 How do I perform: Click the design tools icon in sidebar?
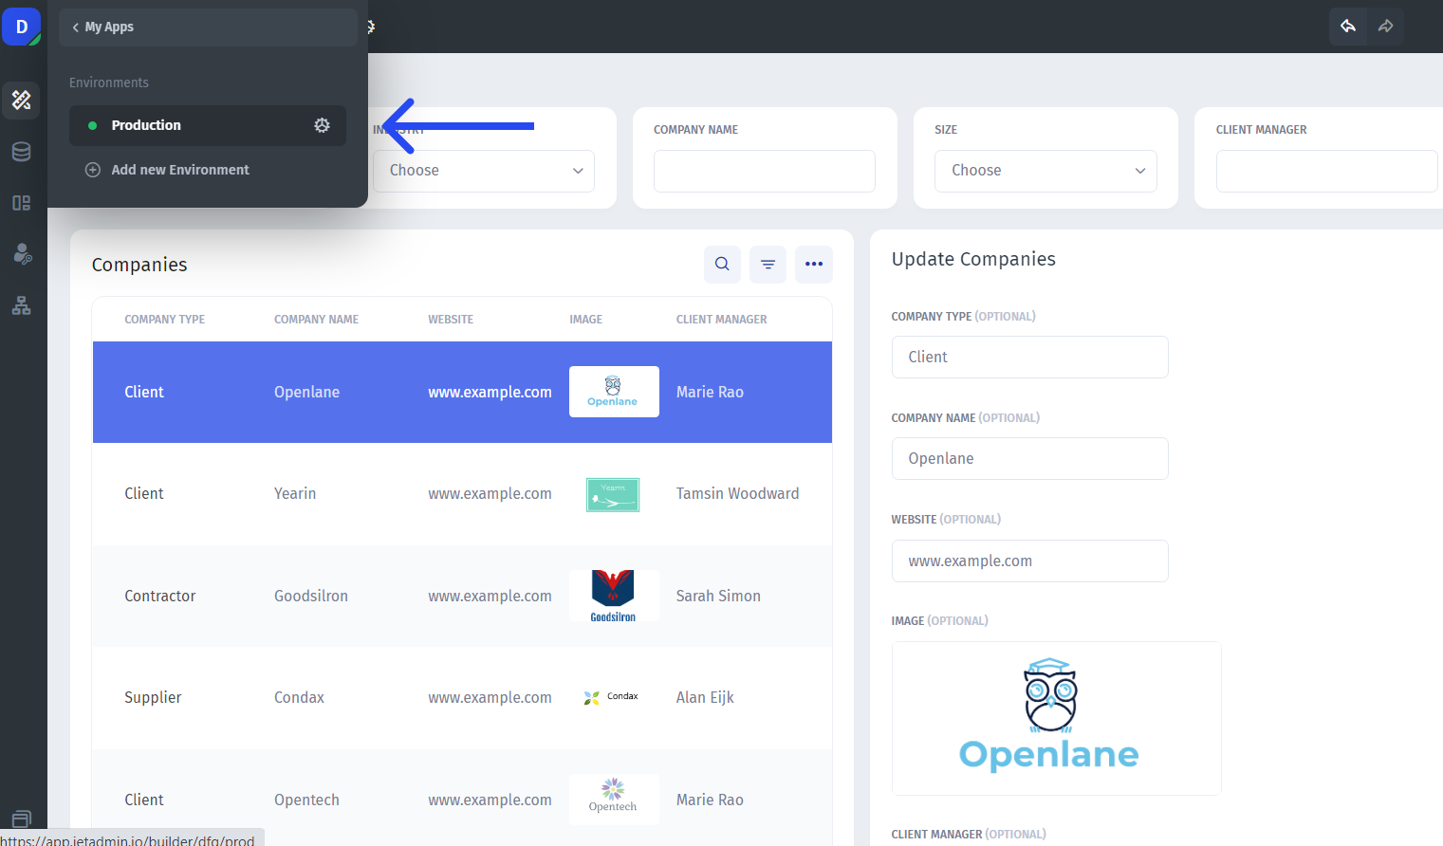[x=21, y=100]
